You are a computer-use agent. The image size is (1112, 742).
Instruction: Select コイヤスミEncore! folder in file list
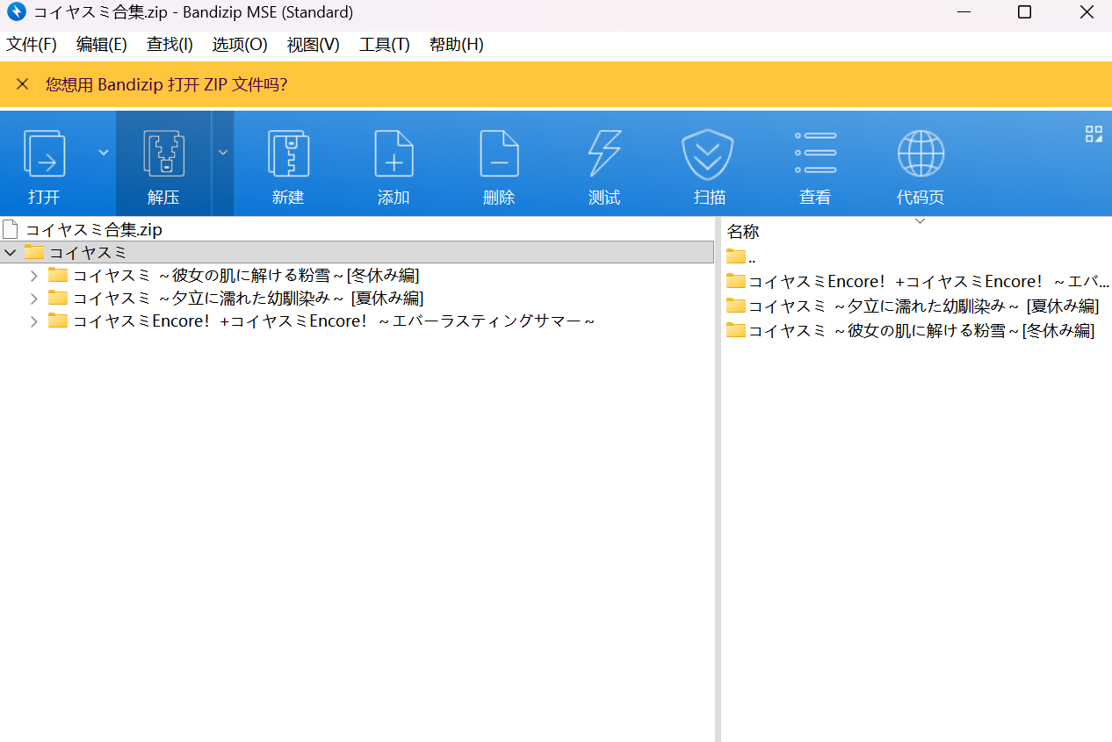[x=918, y=282]
